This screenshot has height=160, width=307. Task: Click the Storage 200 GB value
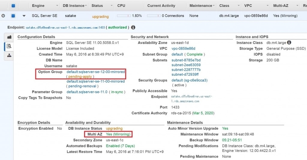pyautogui.click(x=272, y=60)
